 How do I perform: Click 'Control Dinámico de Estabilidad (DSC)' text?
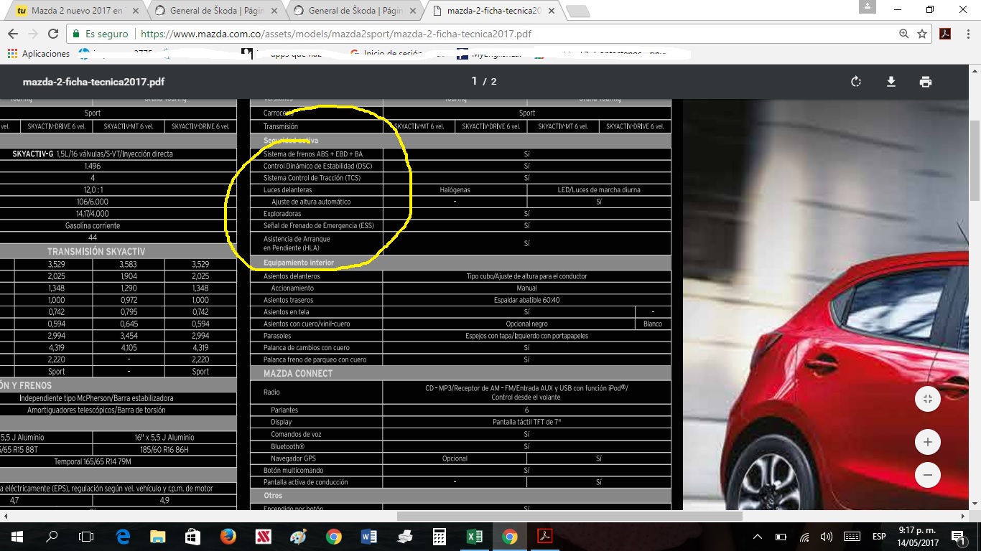[317, 166]
